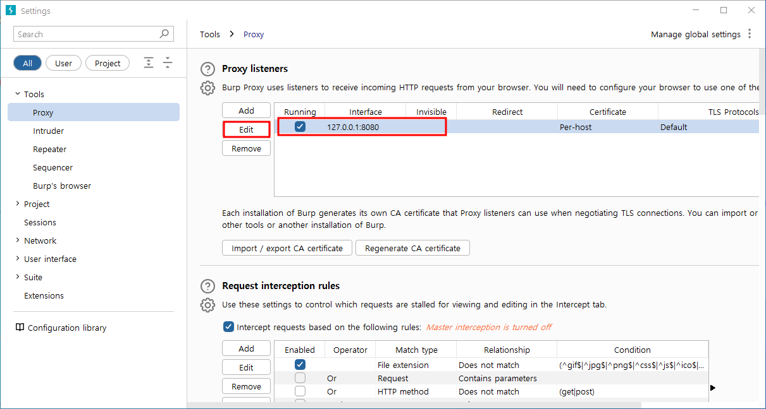Enable the Contains parameters rule checkbox
This screenshot has height=409, width=766.
[300, 378]
